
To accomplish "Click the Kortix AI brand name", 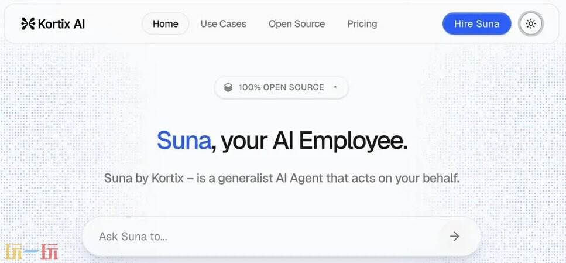I will [x=61, y=24].
